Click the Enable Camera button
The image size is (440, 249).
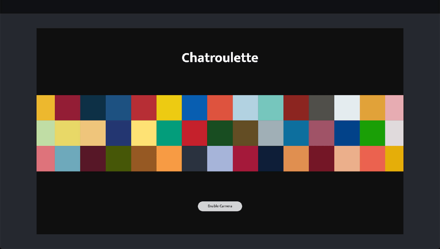pyautogui.click(x=220, y=206)
